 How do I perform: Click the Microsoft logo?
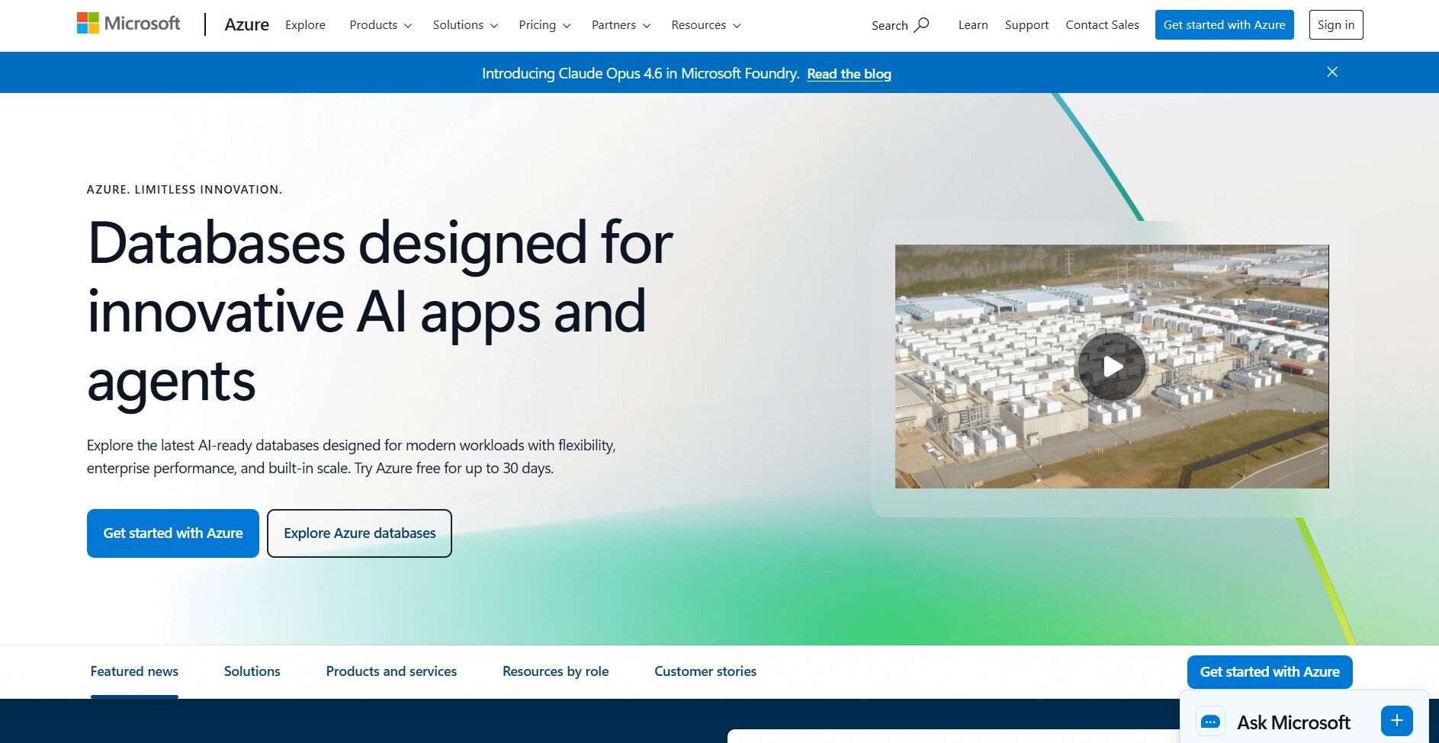click(128, 24)
